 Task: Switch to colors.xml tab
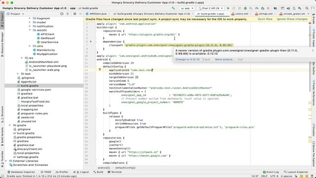point(241,14)
